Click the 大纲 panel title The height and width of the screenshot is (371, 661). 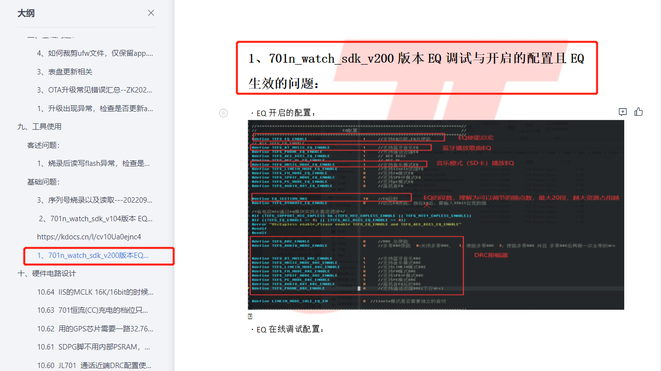coord(26,13)
